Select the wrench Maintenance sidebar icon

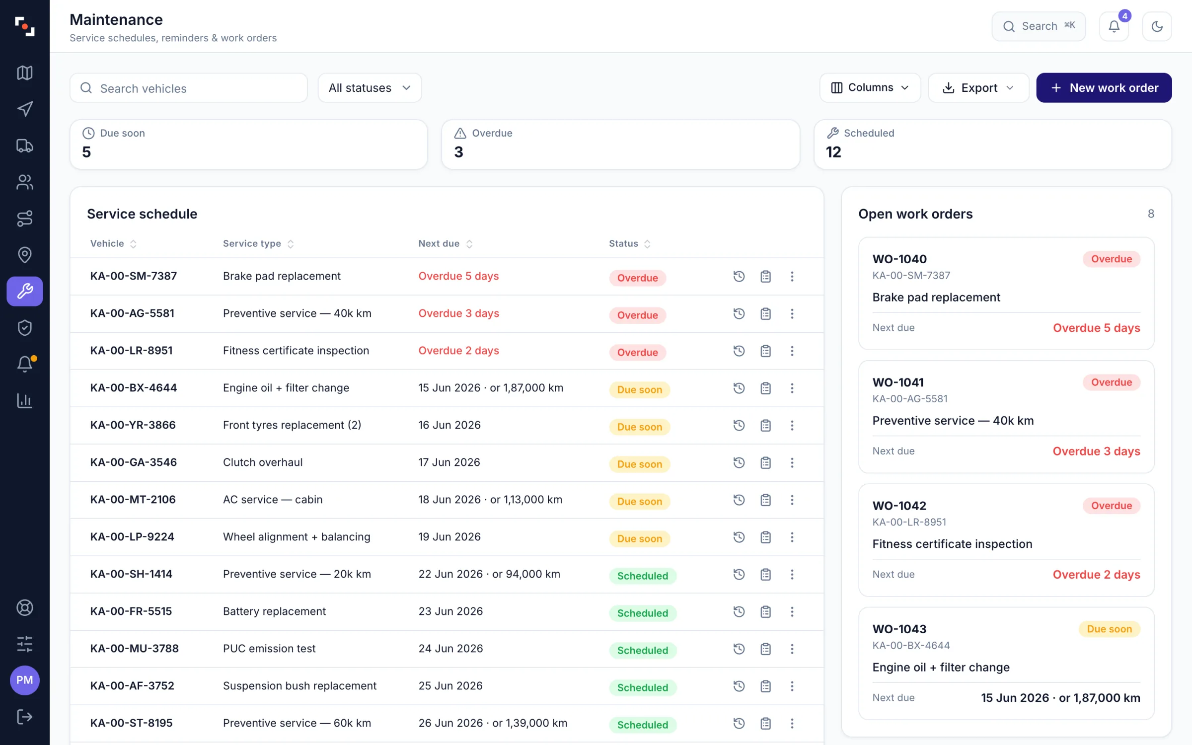[24, 291]
